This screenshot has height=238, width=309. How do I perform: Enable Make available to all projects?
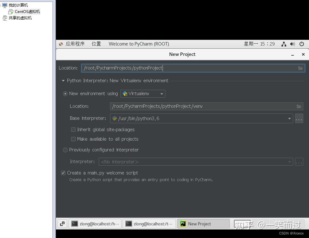click(x=73, y=139)
